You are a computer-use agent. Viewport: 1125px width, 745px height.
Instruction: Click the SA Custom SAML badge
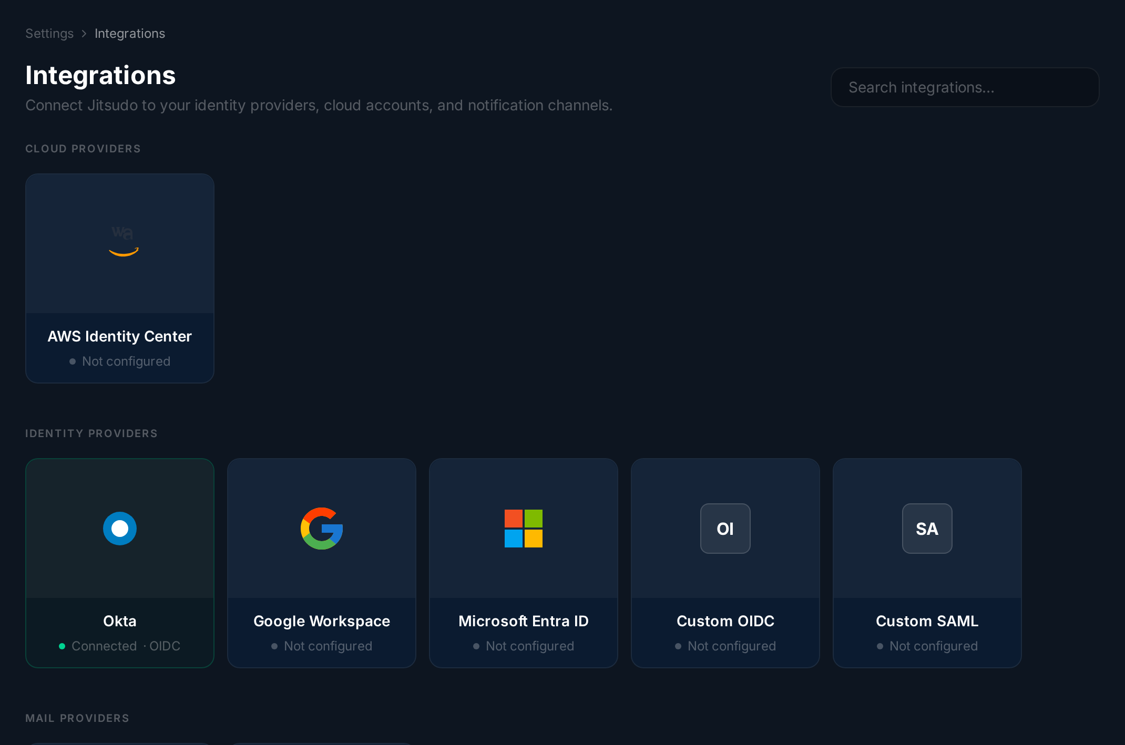(x=927, y=529)
